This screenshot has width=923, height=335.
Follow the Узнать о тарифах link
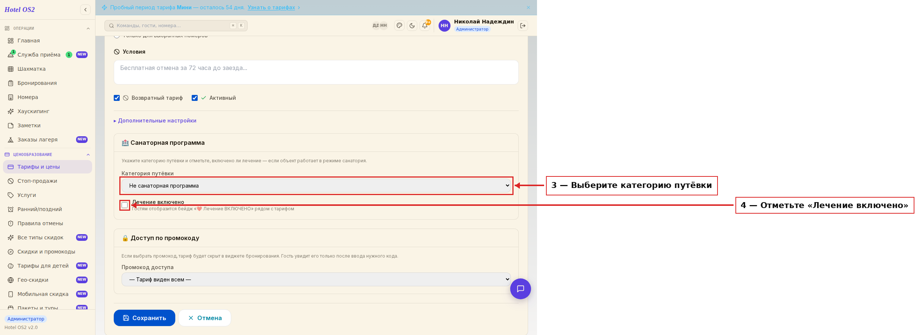(x=271, y=7)
